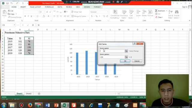Image resolution: width=192 pixels, height=108 pixels.
Task: Click the Format cells icon
Action: 150,12
